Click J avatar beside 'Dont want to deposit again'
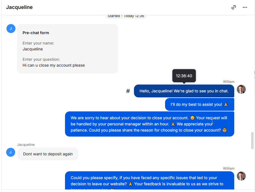 11,152
